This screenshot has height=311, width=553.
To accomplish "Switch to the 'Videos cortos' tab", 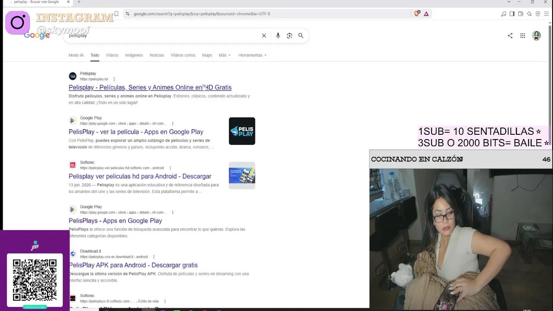I will (x=183, y=55).
